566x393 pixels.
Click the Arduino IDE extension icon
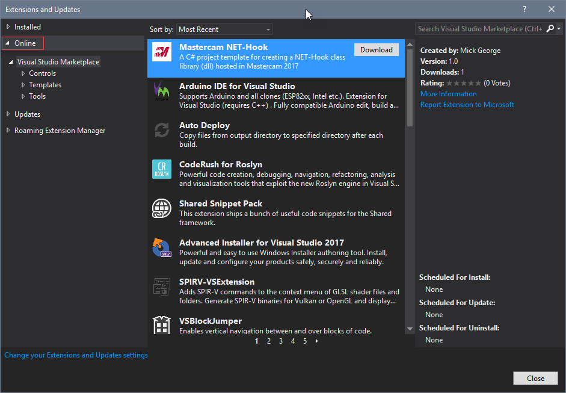162,90
